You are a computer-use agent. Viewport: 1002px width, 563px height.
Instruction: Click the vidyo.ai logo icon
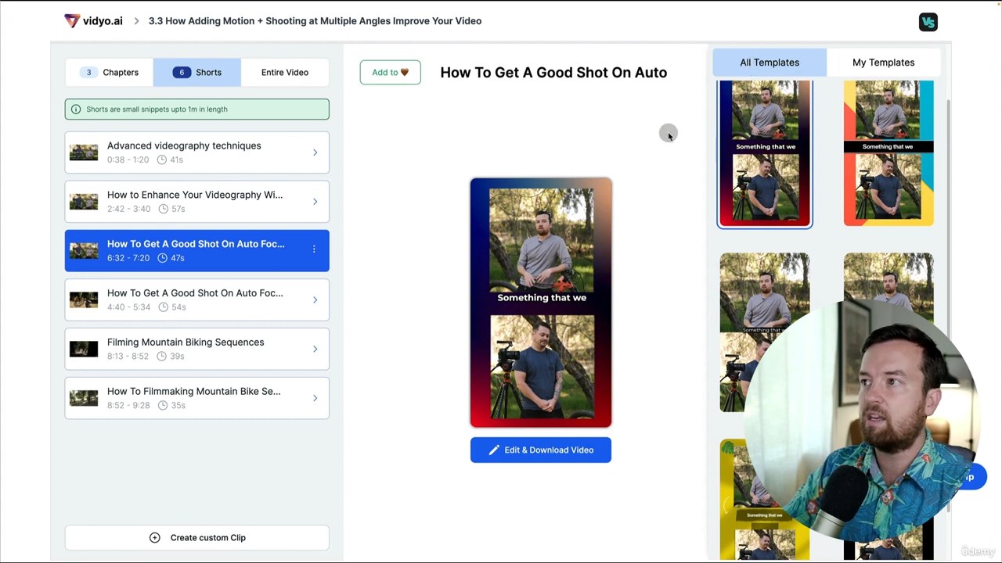(72, 21)
